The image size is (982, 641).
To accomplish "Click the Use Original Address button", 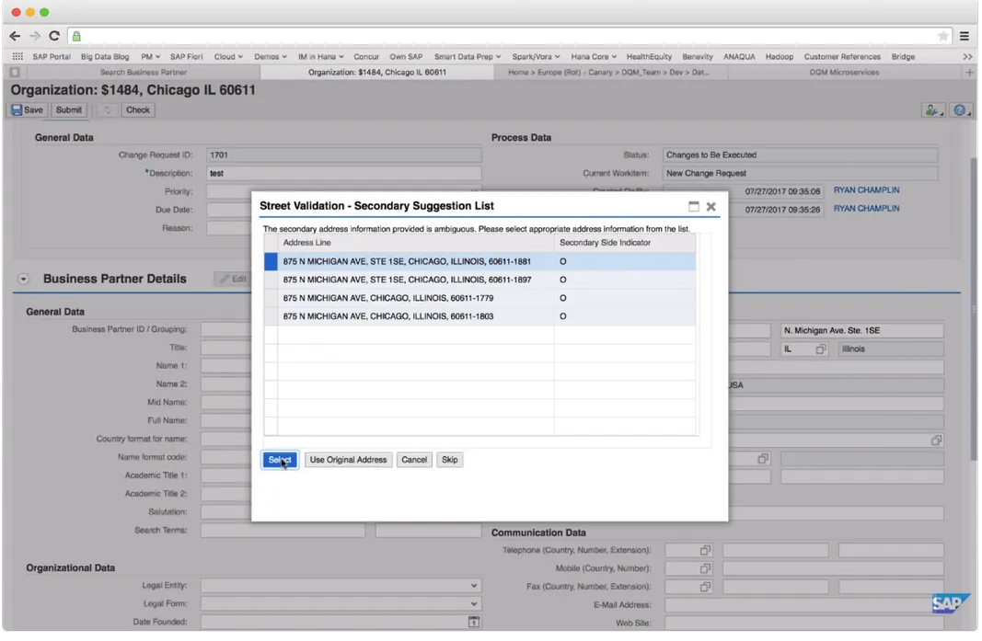I will point(348,459).
